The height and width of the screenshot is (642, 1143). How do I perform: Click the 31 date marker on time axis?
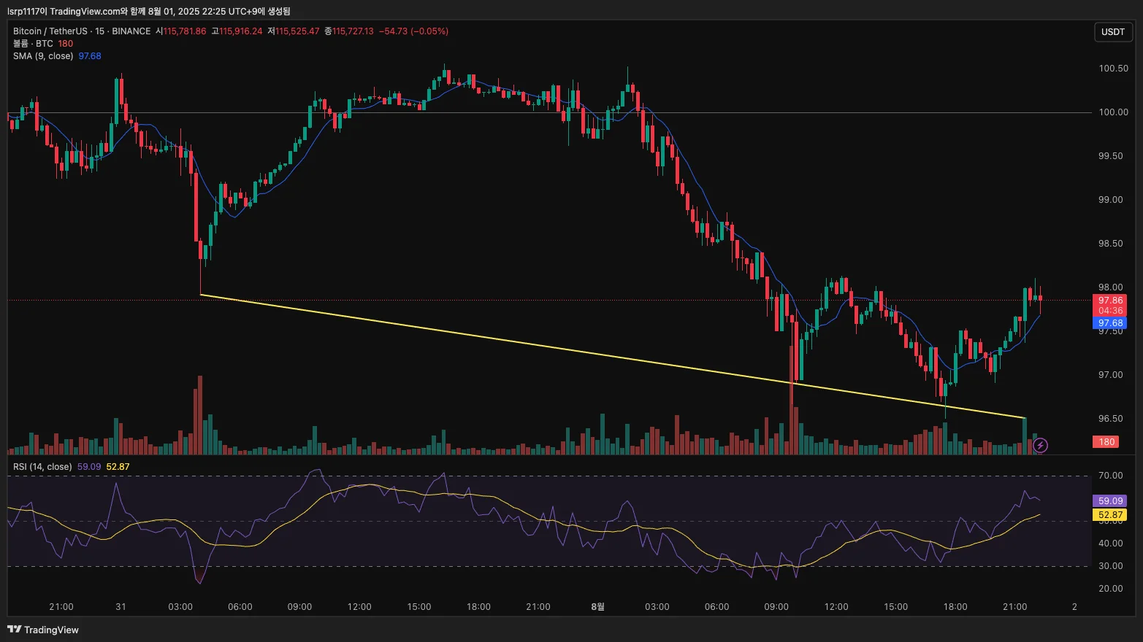pyautogui.click(x=121, y=607)
